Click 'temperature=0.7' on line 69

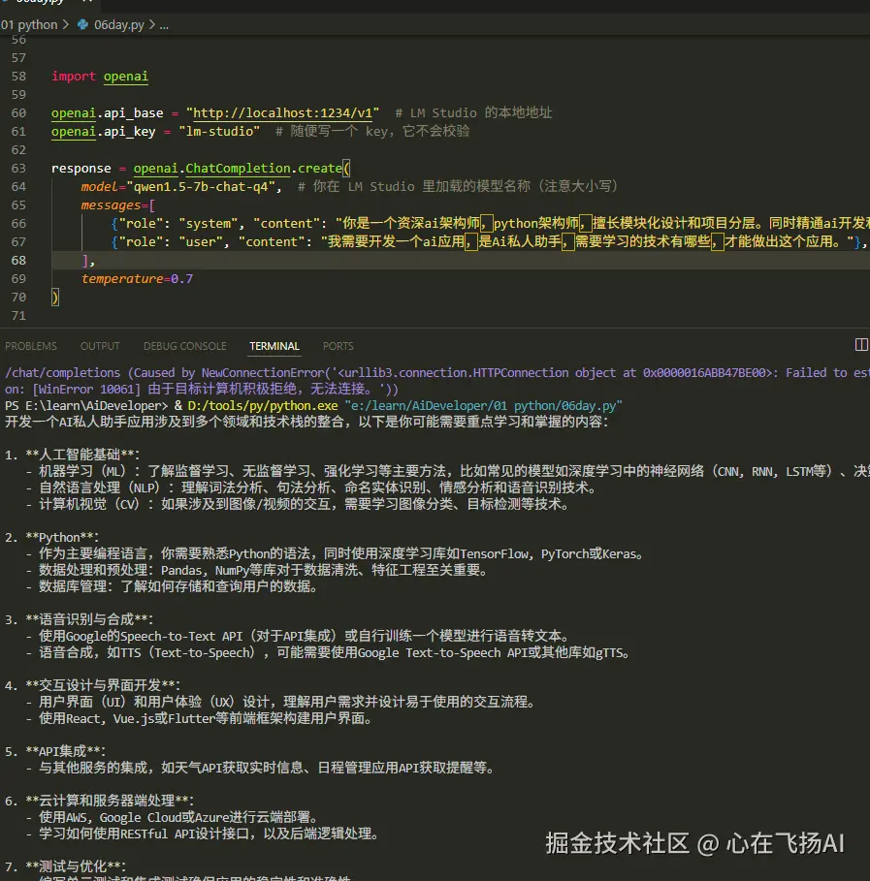pos(137,279)
